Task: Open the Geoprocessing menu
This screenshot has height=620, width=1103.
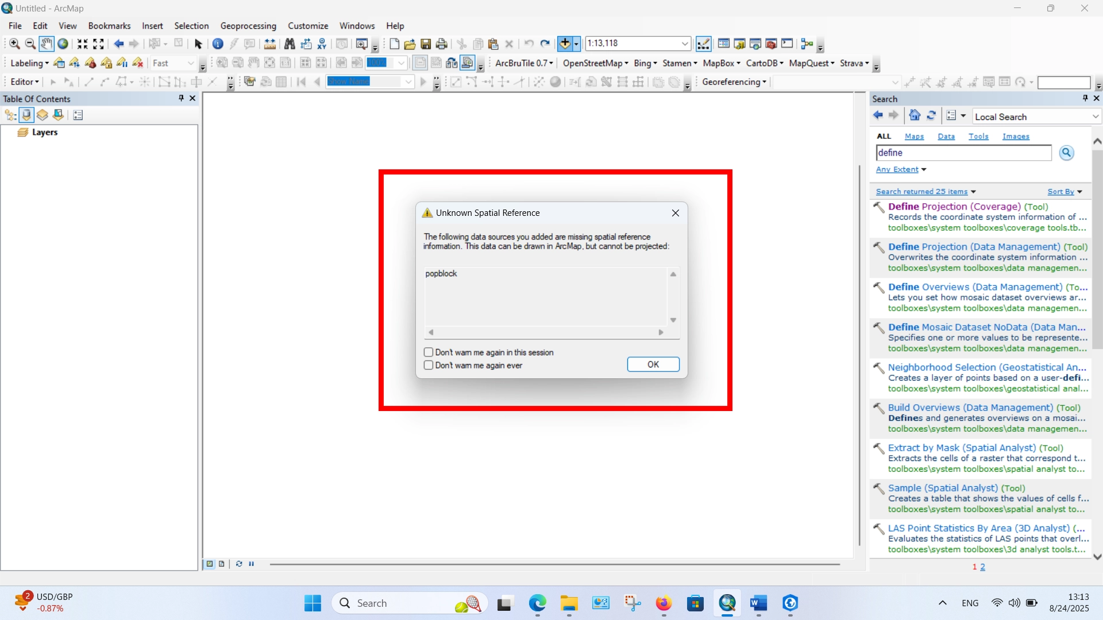Action: click(248, 26)
